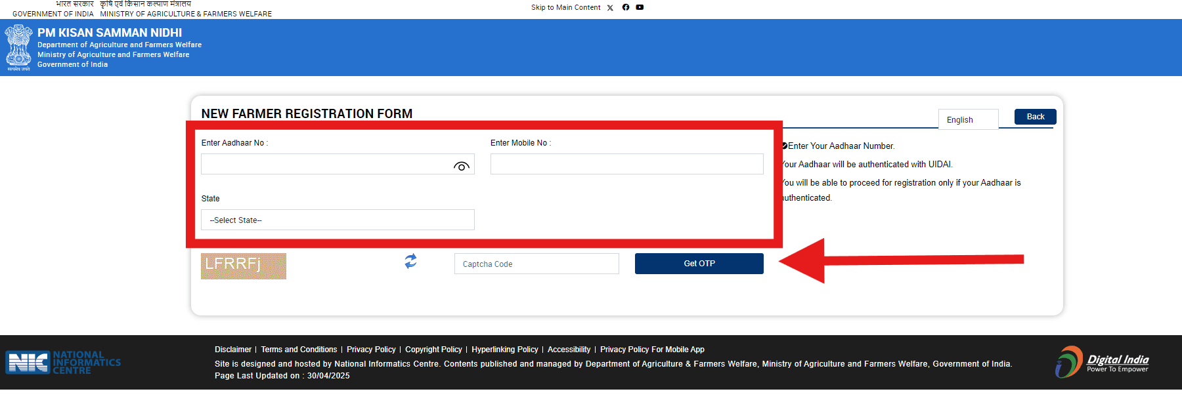This screenshot has height=404, width=1182.
Task: Click the 'Enter Your Aadhaar Number.' instruction text
Action: [841, 146]
